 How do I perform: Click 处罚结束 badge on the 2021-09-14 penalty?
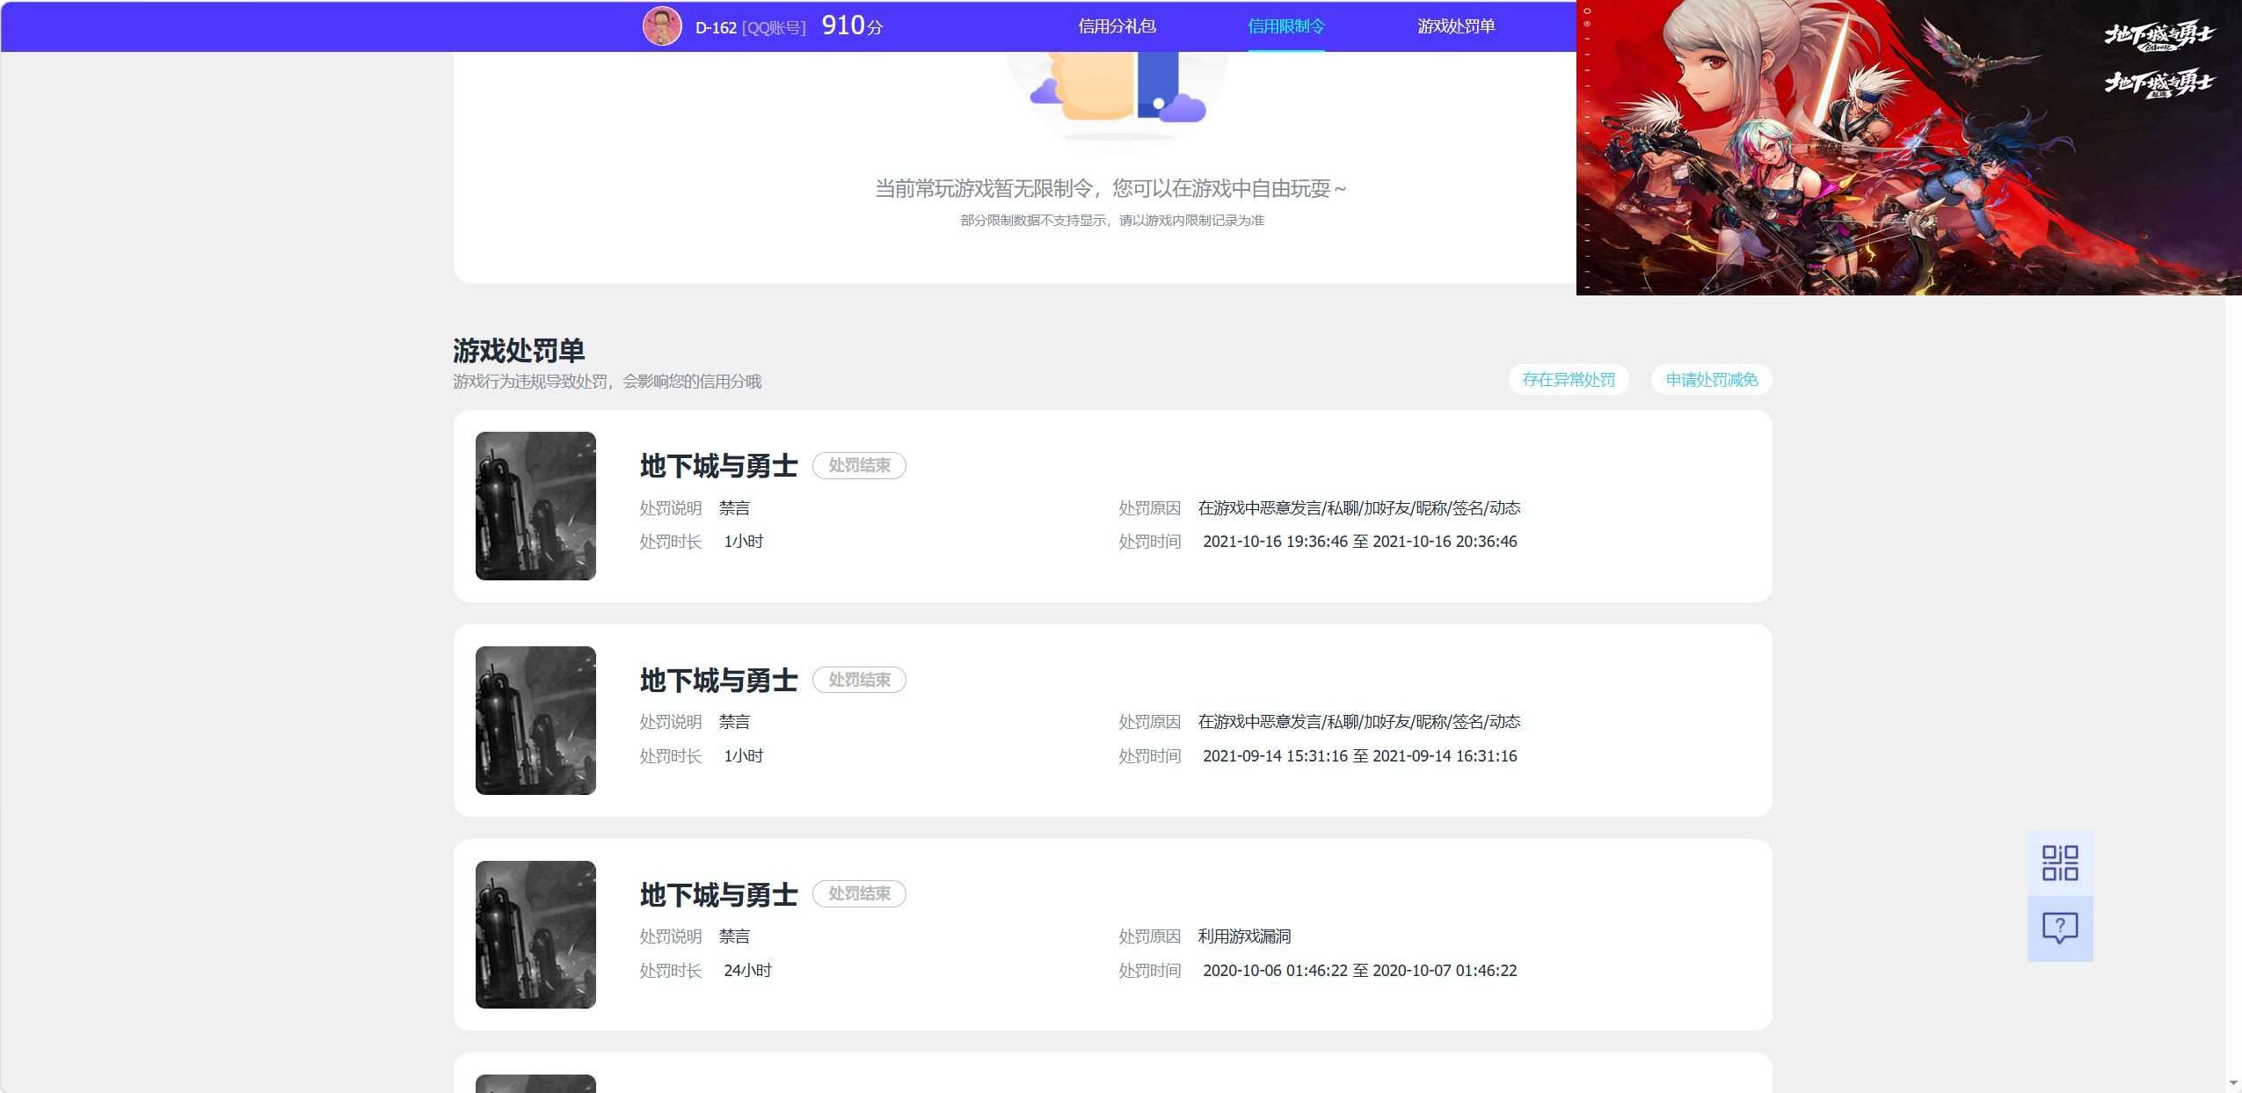(859, 680)
